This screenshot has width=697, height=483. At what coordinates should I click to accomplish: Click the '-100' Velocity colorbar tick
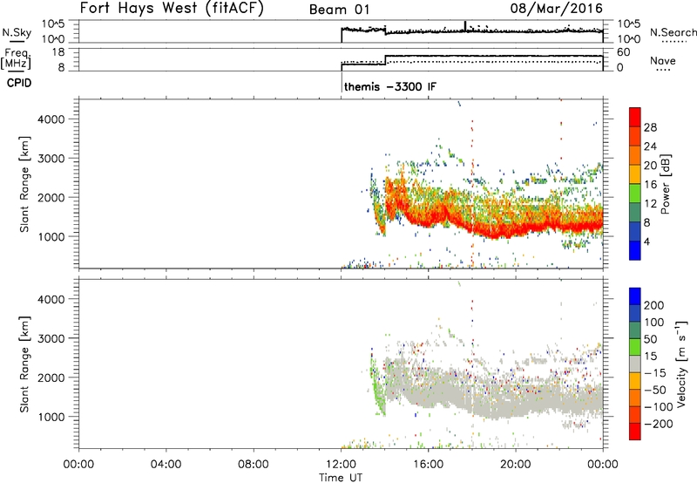[x=658, y=406]
